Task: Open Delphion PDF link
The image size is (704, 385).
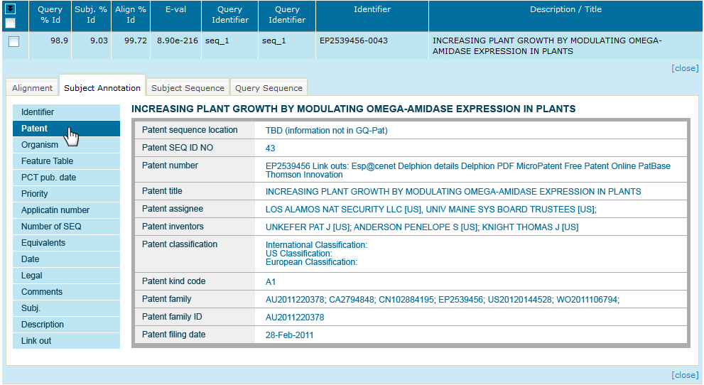Action: (487, 166)
